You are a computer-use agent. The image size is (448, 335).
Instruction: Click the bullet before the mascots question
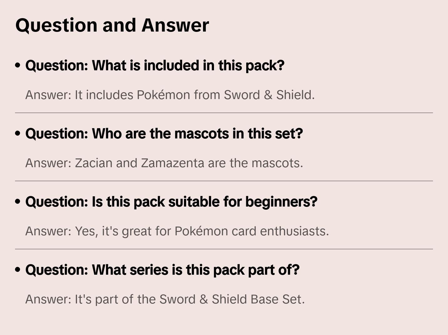[18, 133]
